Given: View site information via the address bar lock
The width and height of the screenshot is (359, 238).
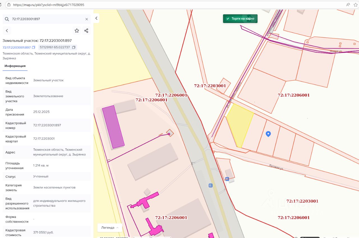Looking at the screenshot, I should (x=9, y=5).
